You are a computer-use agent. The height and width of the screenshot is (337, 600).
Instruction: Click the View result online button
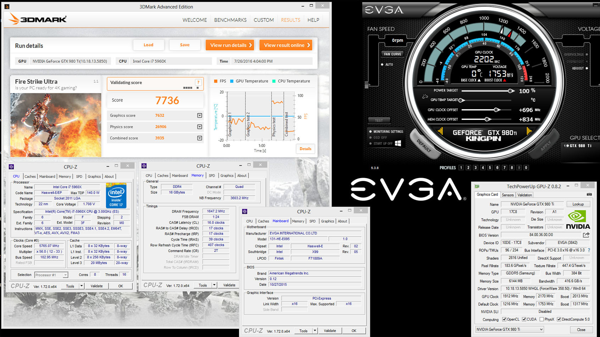coord(286,45)
